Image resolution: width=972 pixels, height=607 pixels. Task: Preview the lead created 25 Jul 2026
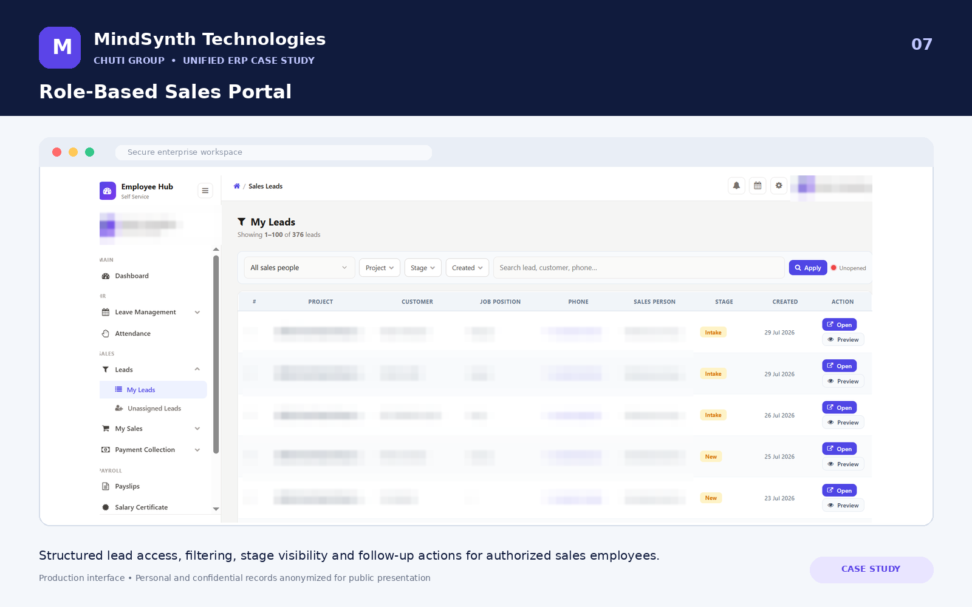[843, 464]
